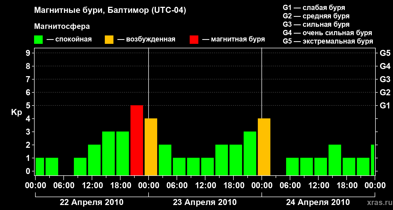The image size is (393, 210).
Task: Click the title 'Магнитные бури, Балтимор (UTC-04)'
Action: [x=110, y=11]
